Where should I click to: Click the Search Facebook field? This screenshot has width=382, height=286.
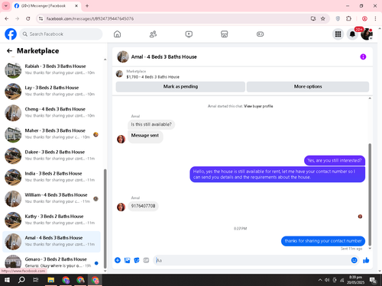coord(61,34)
